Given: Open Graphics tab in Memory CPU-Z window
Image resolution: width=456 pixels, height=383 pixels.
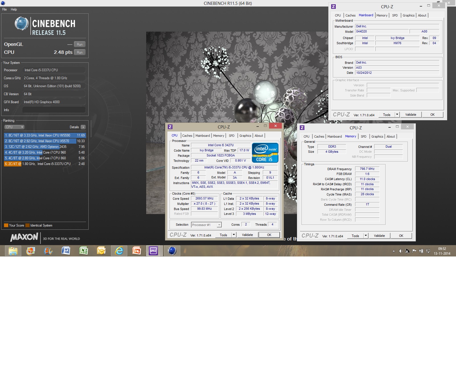Looking at the screenshot, I should [x=377, y=137].
